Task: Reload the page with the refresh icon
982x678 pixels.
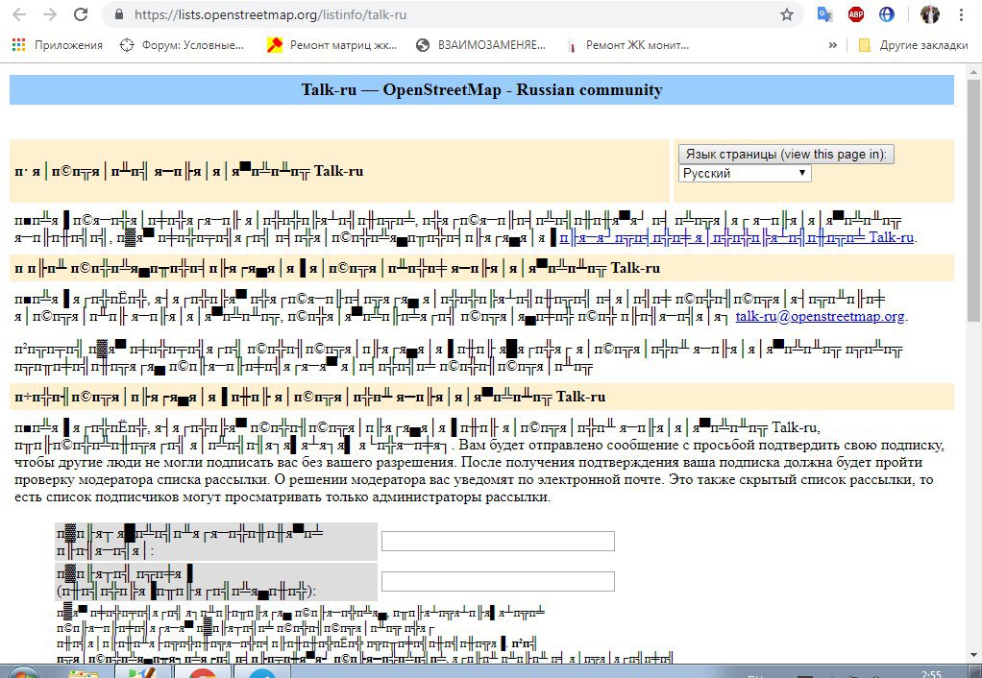Action: pos(81,14)
